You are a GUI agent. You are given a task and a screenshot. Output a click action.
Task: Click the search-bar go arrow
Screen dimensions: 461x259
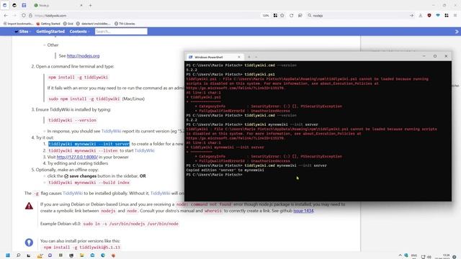[411, 16]
